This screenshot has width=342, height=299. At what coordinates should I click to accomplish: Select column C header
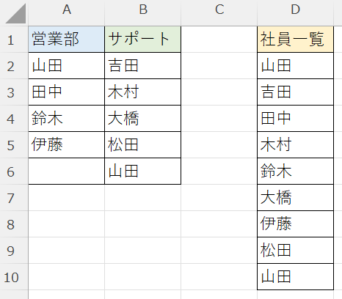tap(219, 10)
